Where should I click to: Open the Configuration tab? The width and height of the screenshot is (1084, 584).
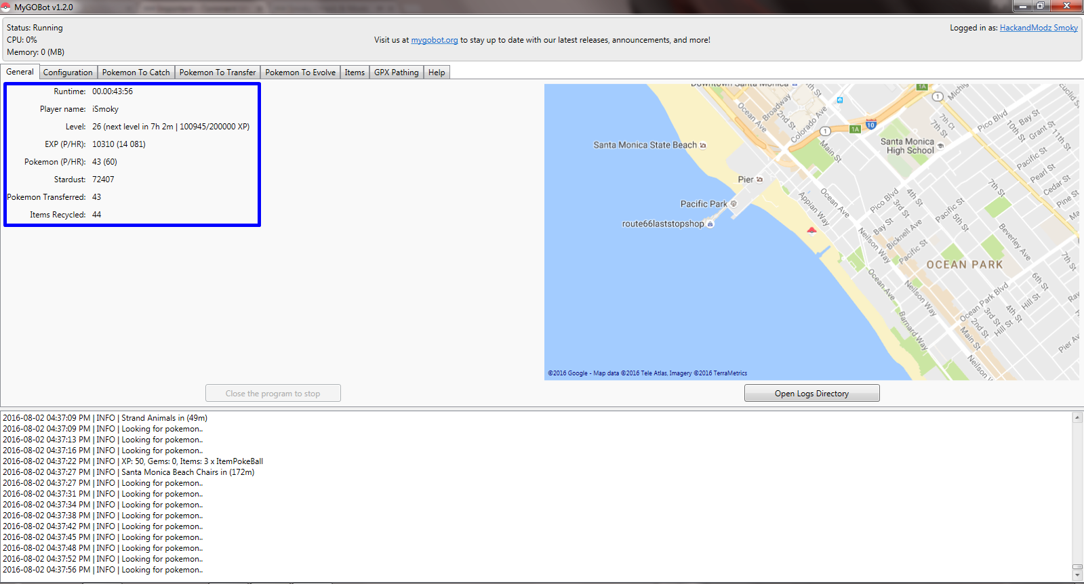pyautogui.click(x=68, y=72)
